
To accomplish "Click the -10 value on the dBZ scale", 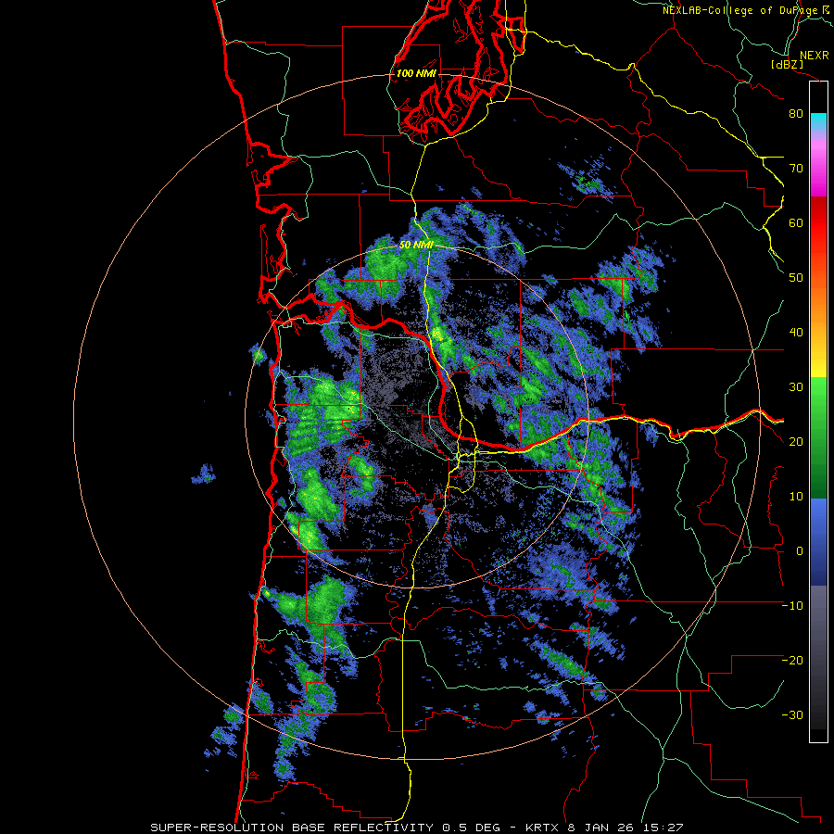I will click(792, 606).
